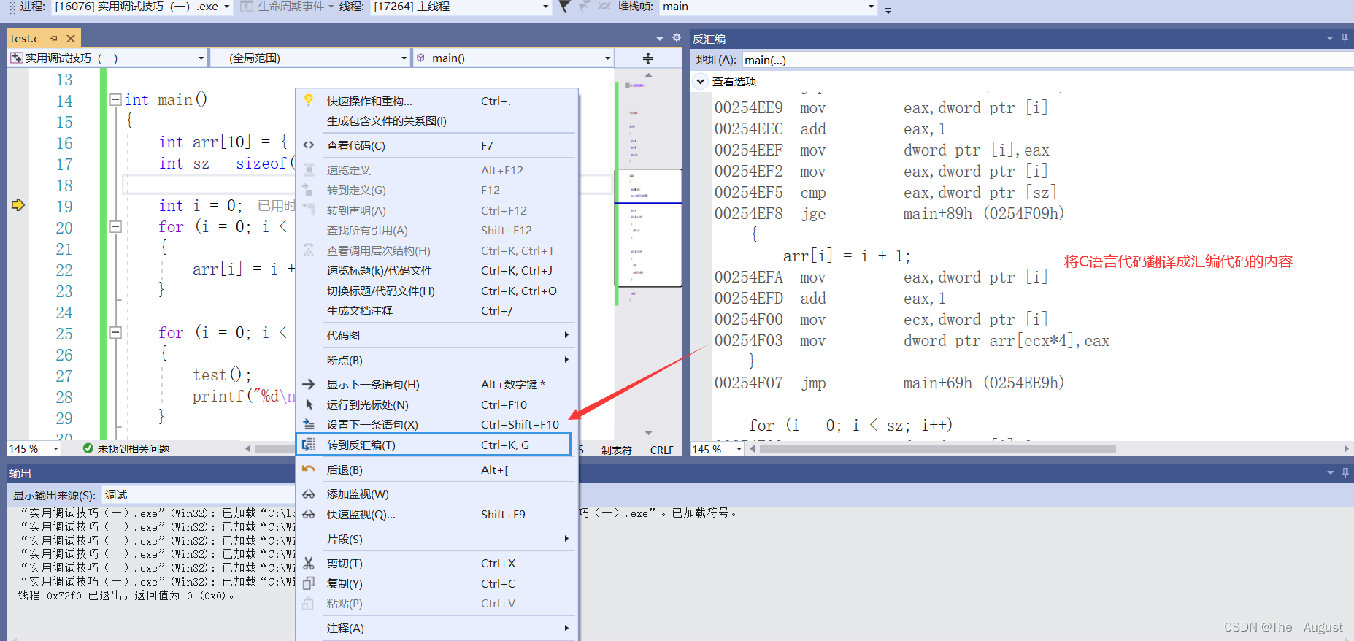Click the 快速监视 glasses icon

pos(309,514)
